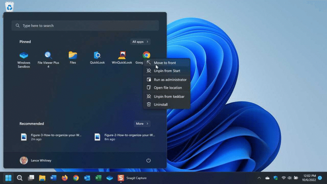This screenshot has height=184, width=327.
Task: Expand the All apps list
Action: 140,42
